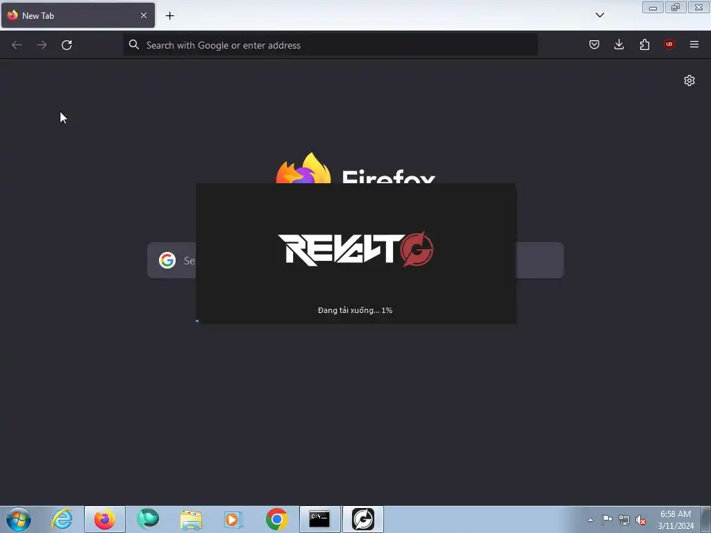The height and width of the screenshot is (533, 711).
Task: Launch Internet Explorer from taskbar
Action: point(62,519)
